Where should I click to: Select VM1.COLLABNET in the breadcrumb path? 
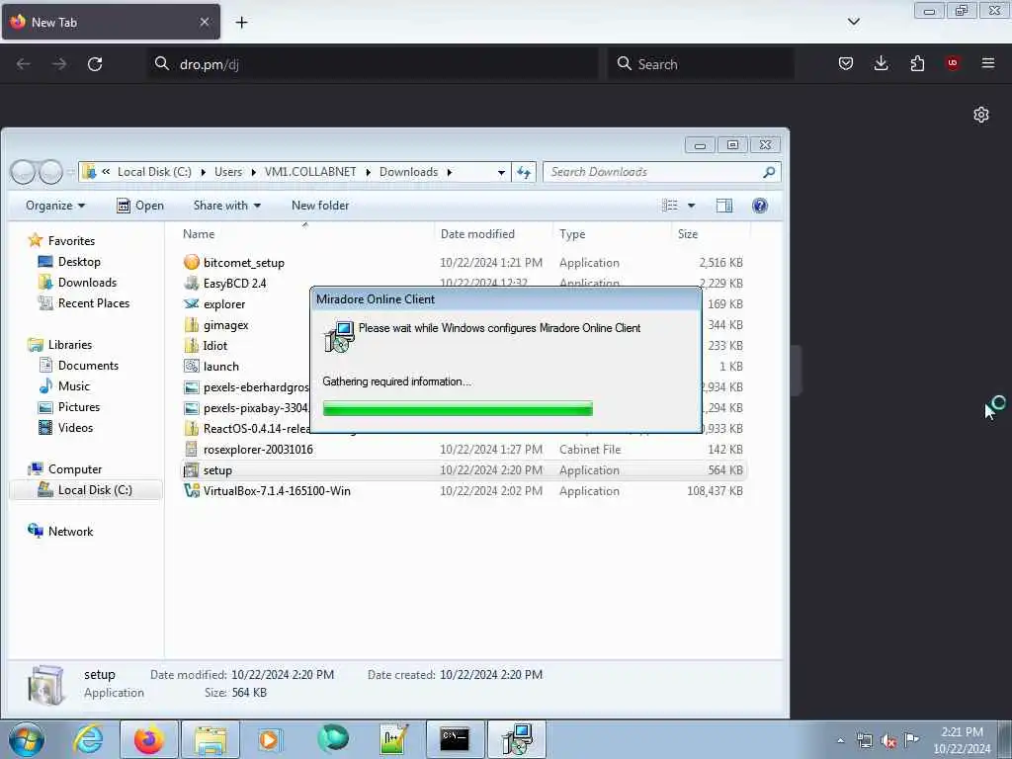click(310, 172)
